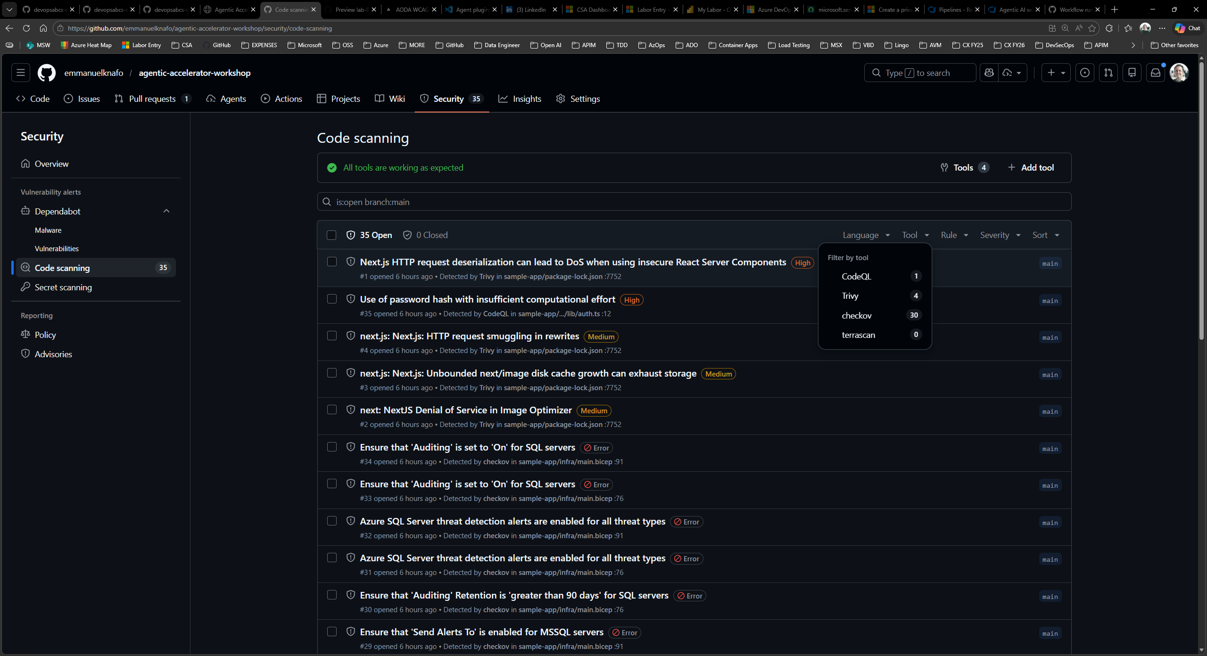Click the Add tool button

tap(1031, 167)
